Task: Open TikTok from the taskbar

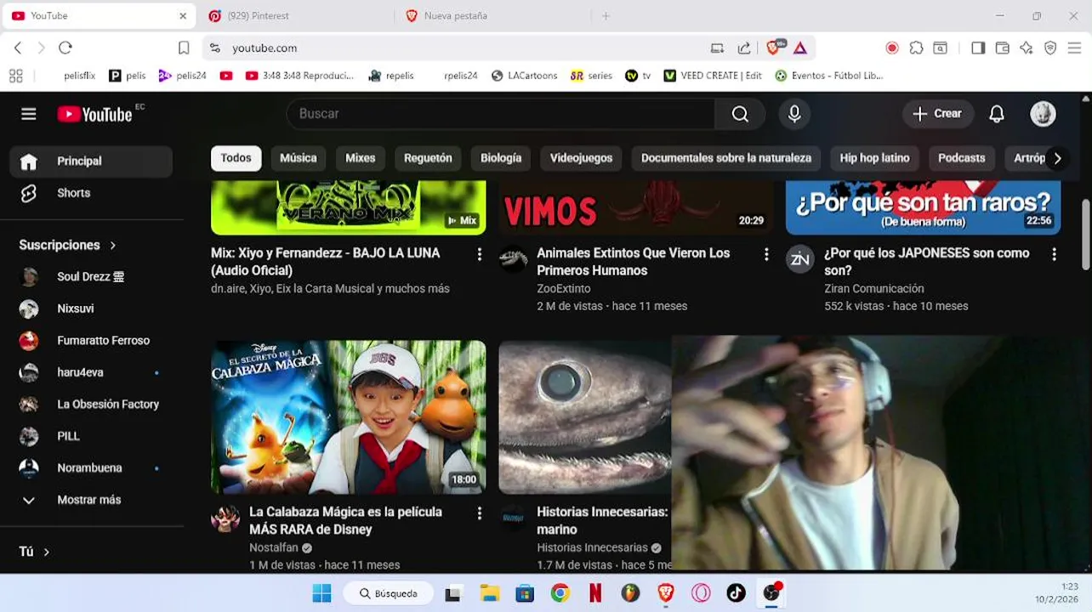Action: tap(736, 593)
